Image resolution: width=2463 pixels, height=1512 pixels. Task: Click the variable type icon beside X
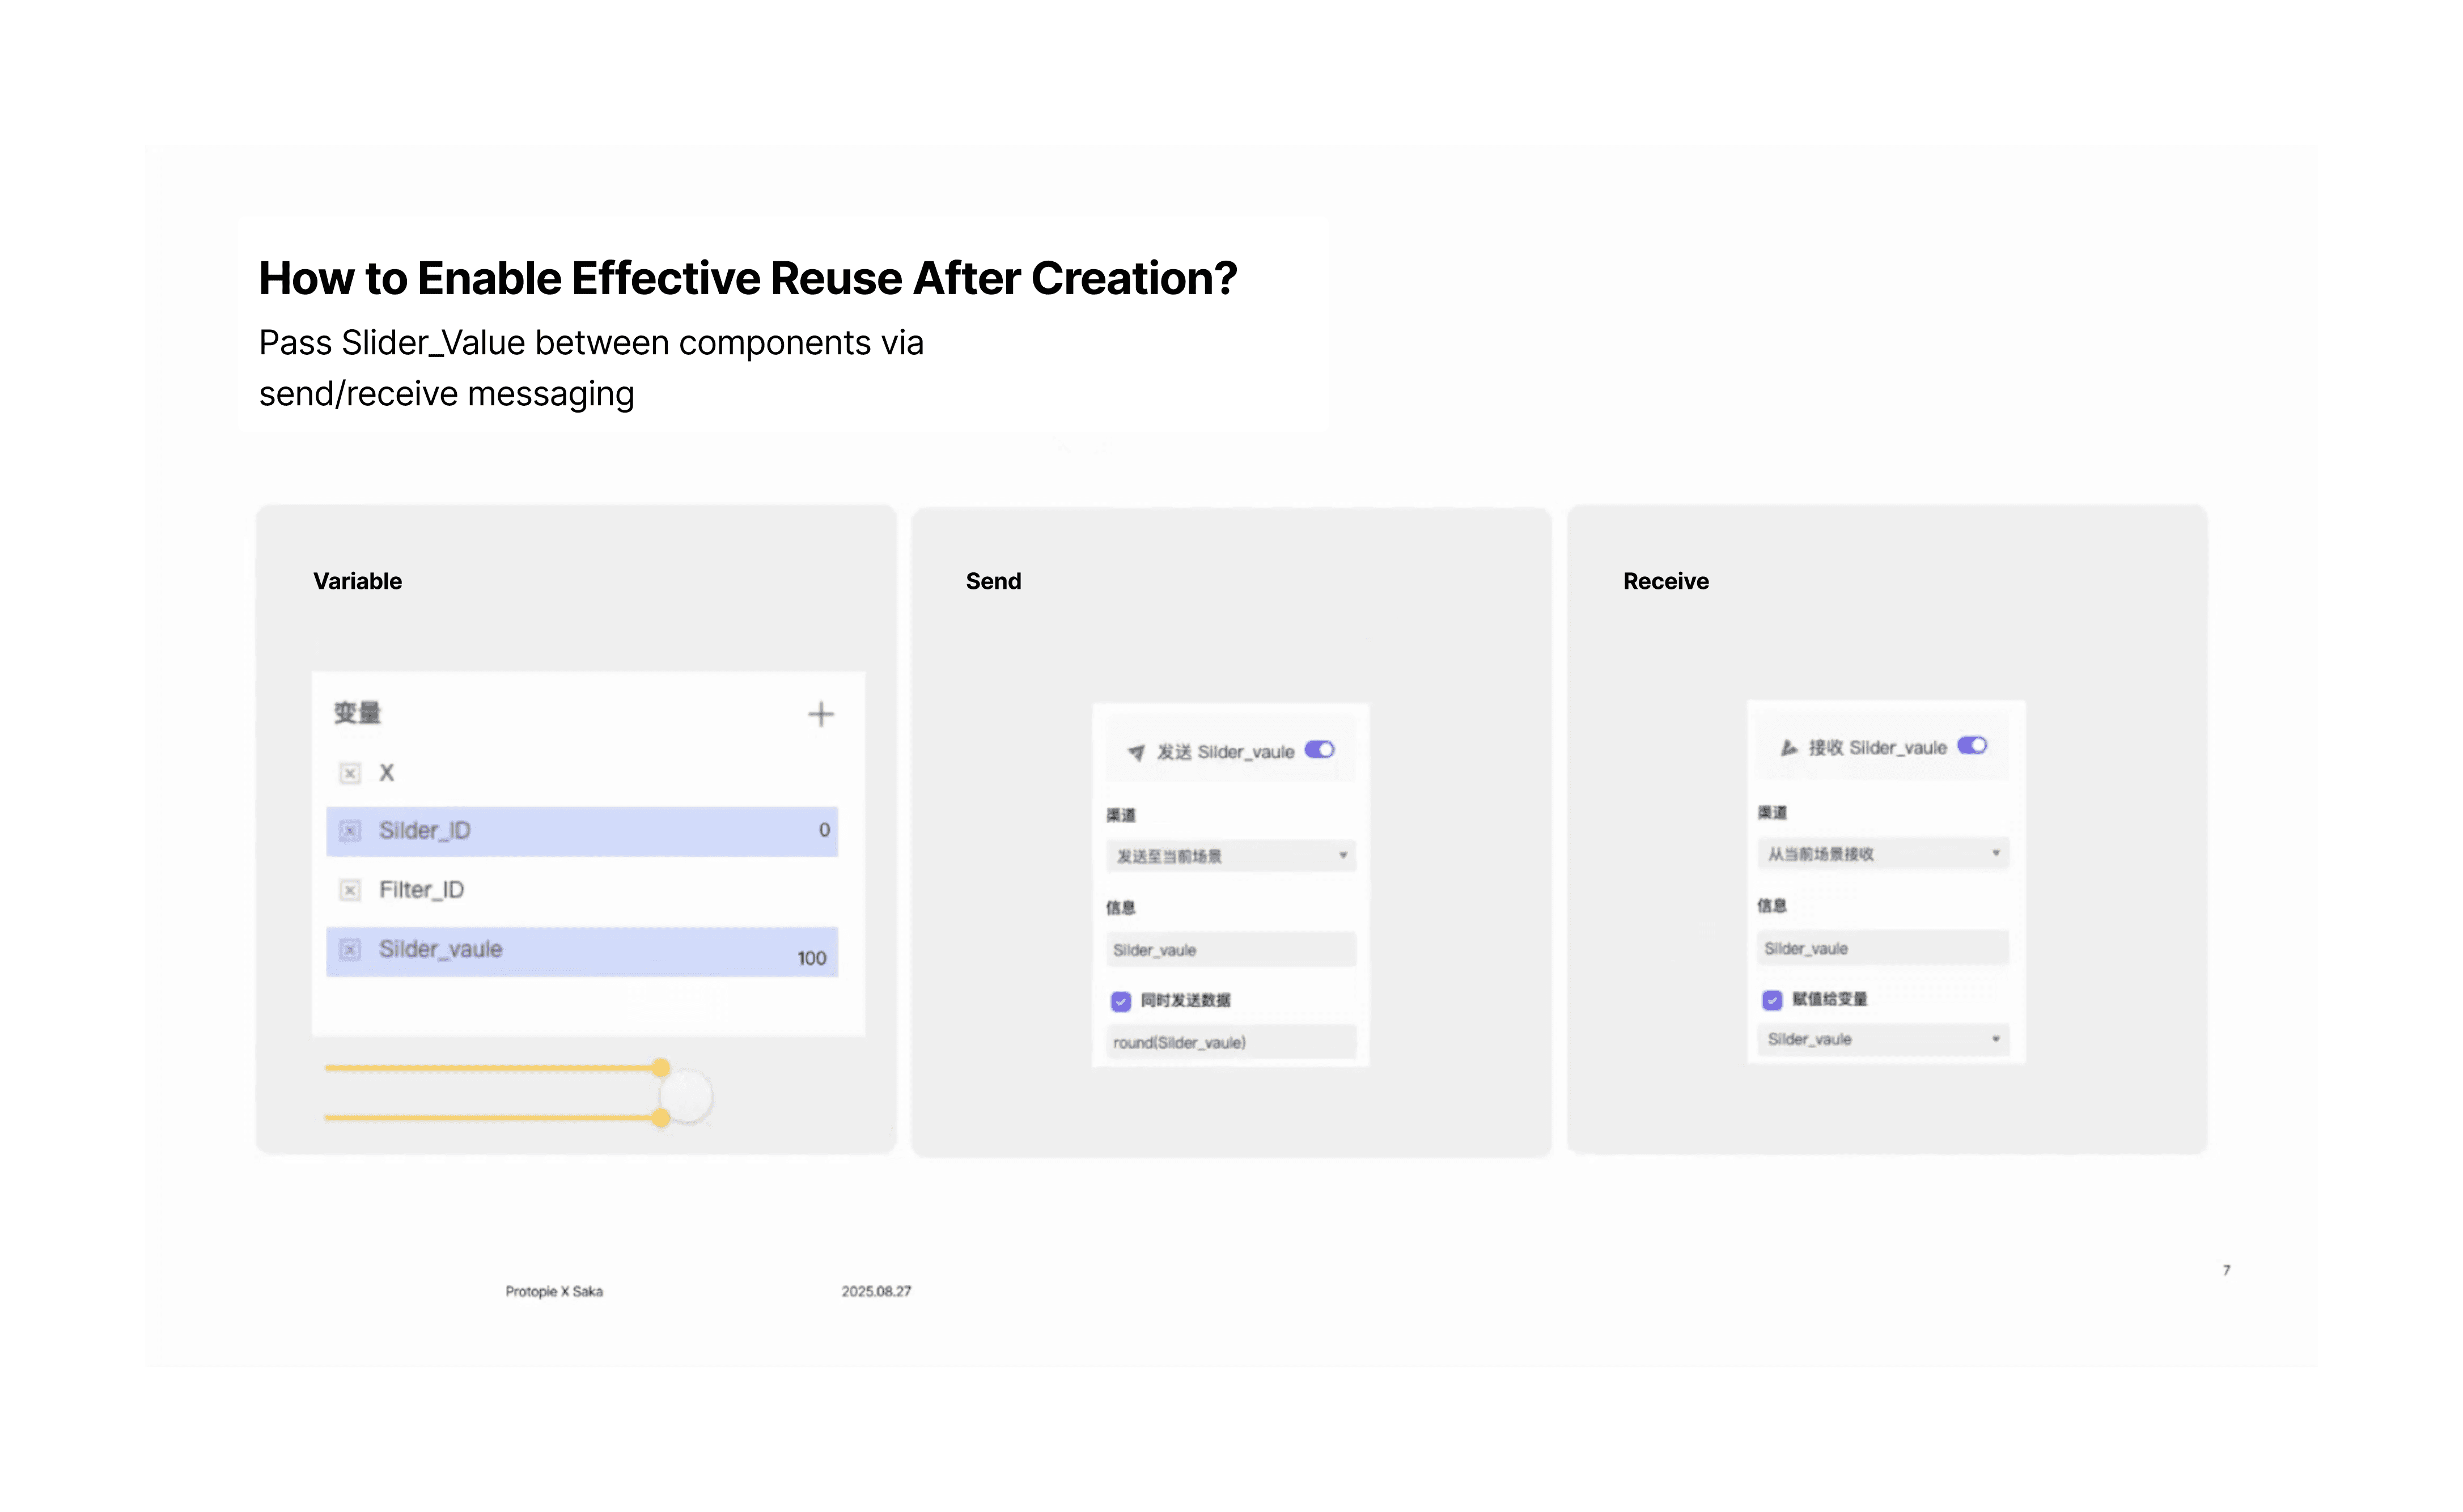click(350, 772)
